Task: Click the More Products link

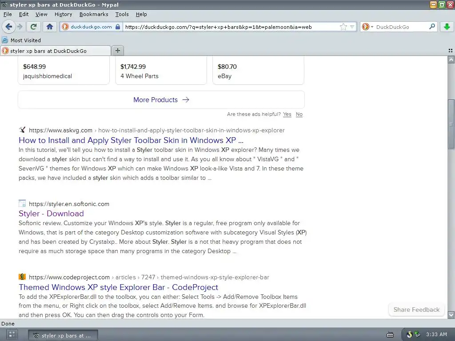Action: tap(161, 100)
